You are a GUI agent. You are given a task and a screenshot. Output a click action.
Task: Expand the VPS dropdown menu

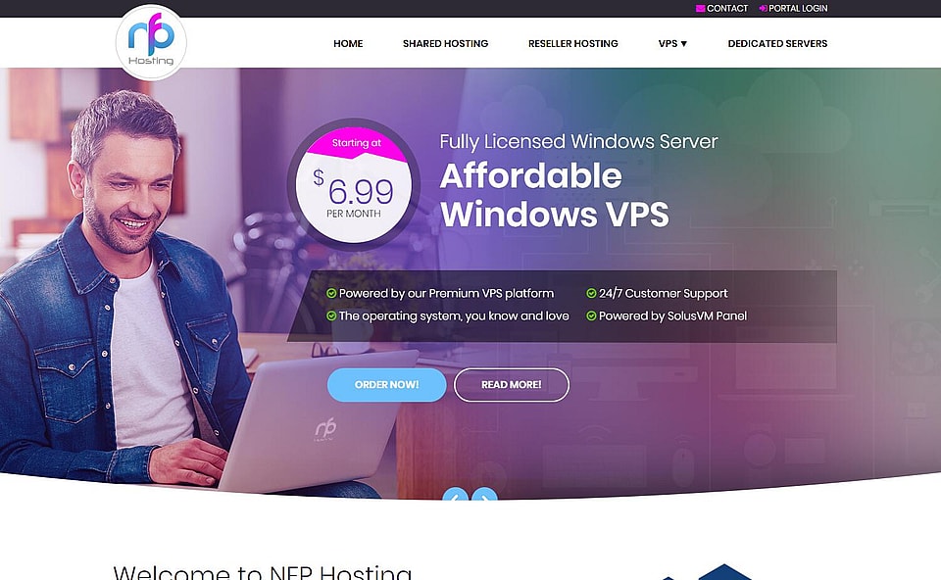click(x=672, y=44)
